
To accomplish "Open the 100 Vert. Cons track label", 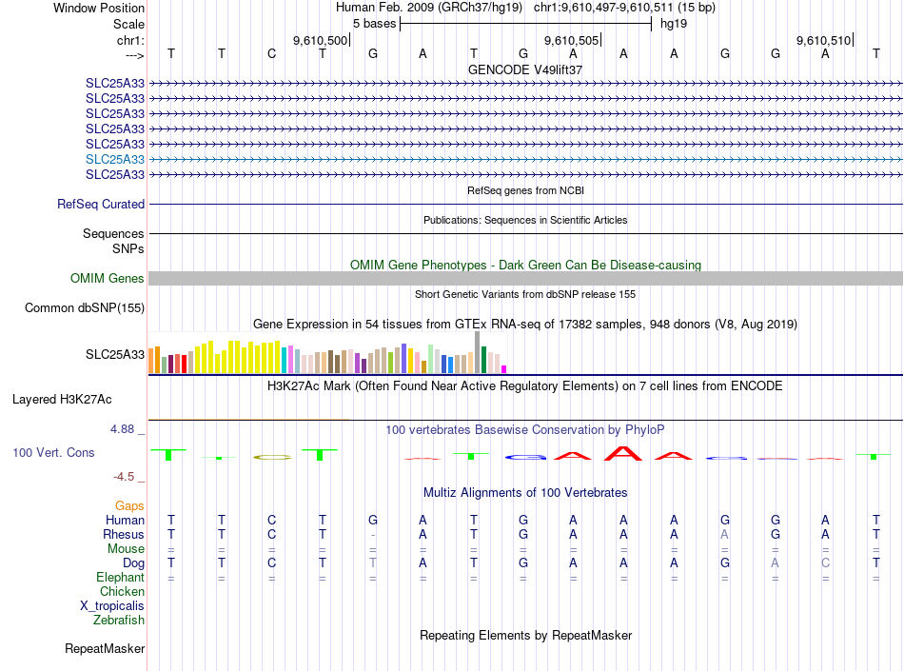I will click(53, 452).
